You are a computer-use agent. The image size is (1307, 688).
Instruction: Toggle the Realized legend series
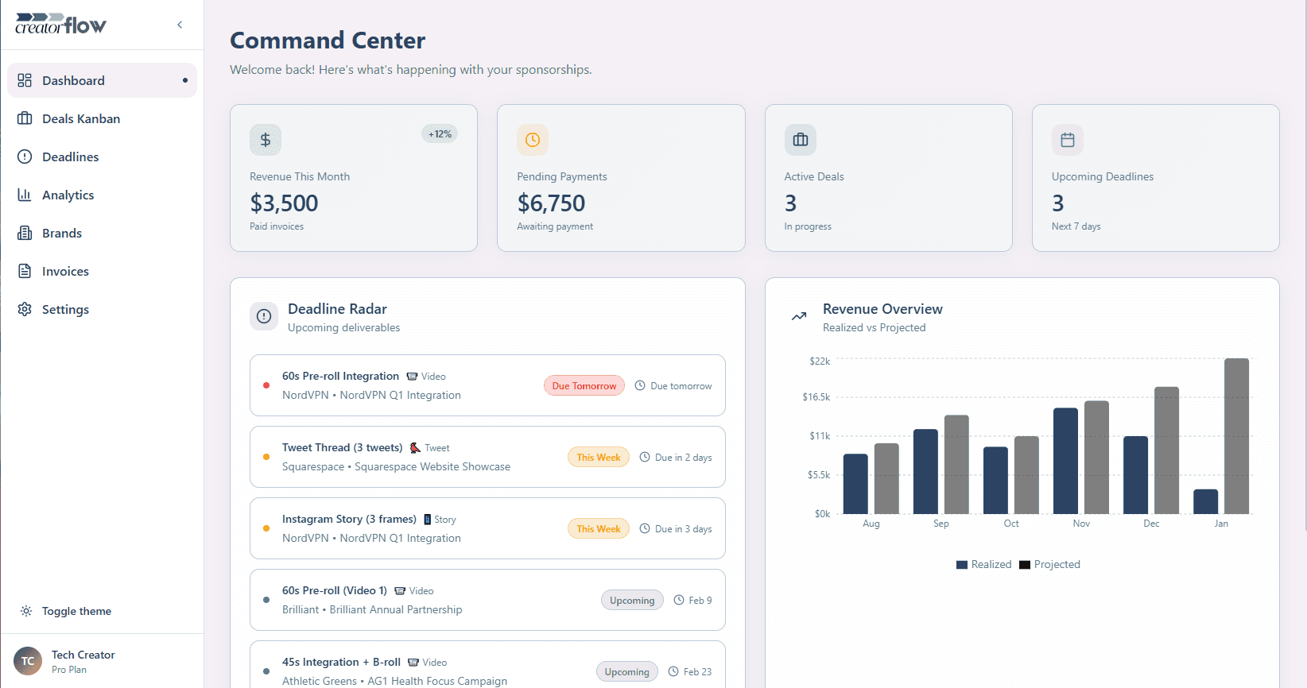pos(984,565)
